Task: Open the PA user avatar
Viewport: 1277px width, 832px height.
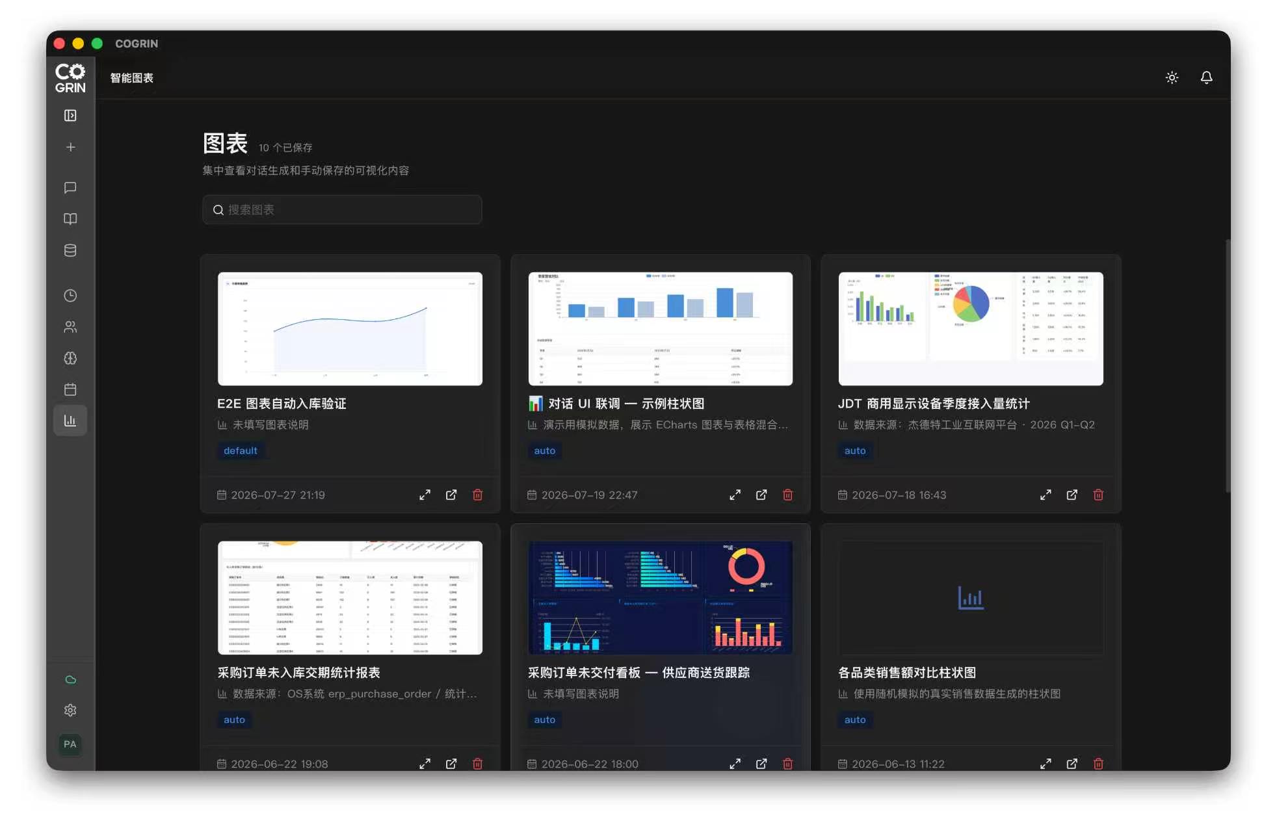Action: pos(70,744)
